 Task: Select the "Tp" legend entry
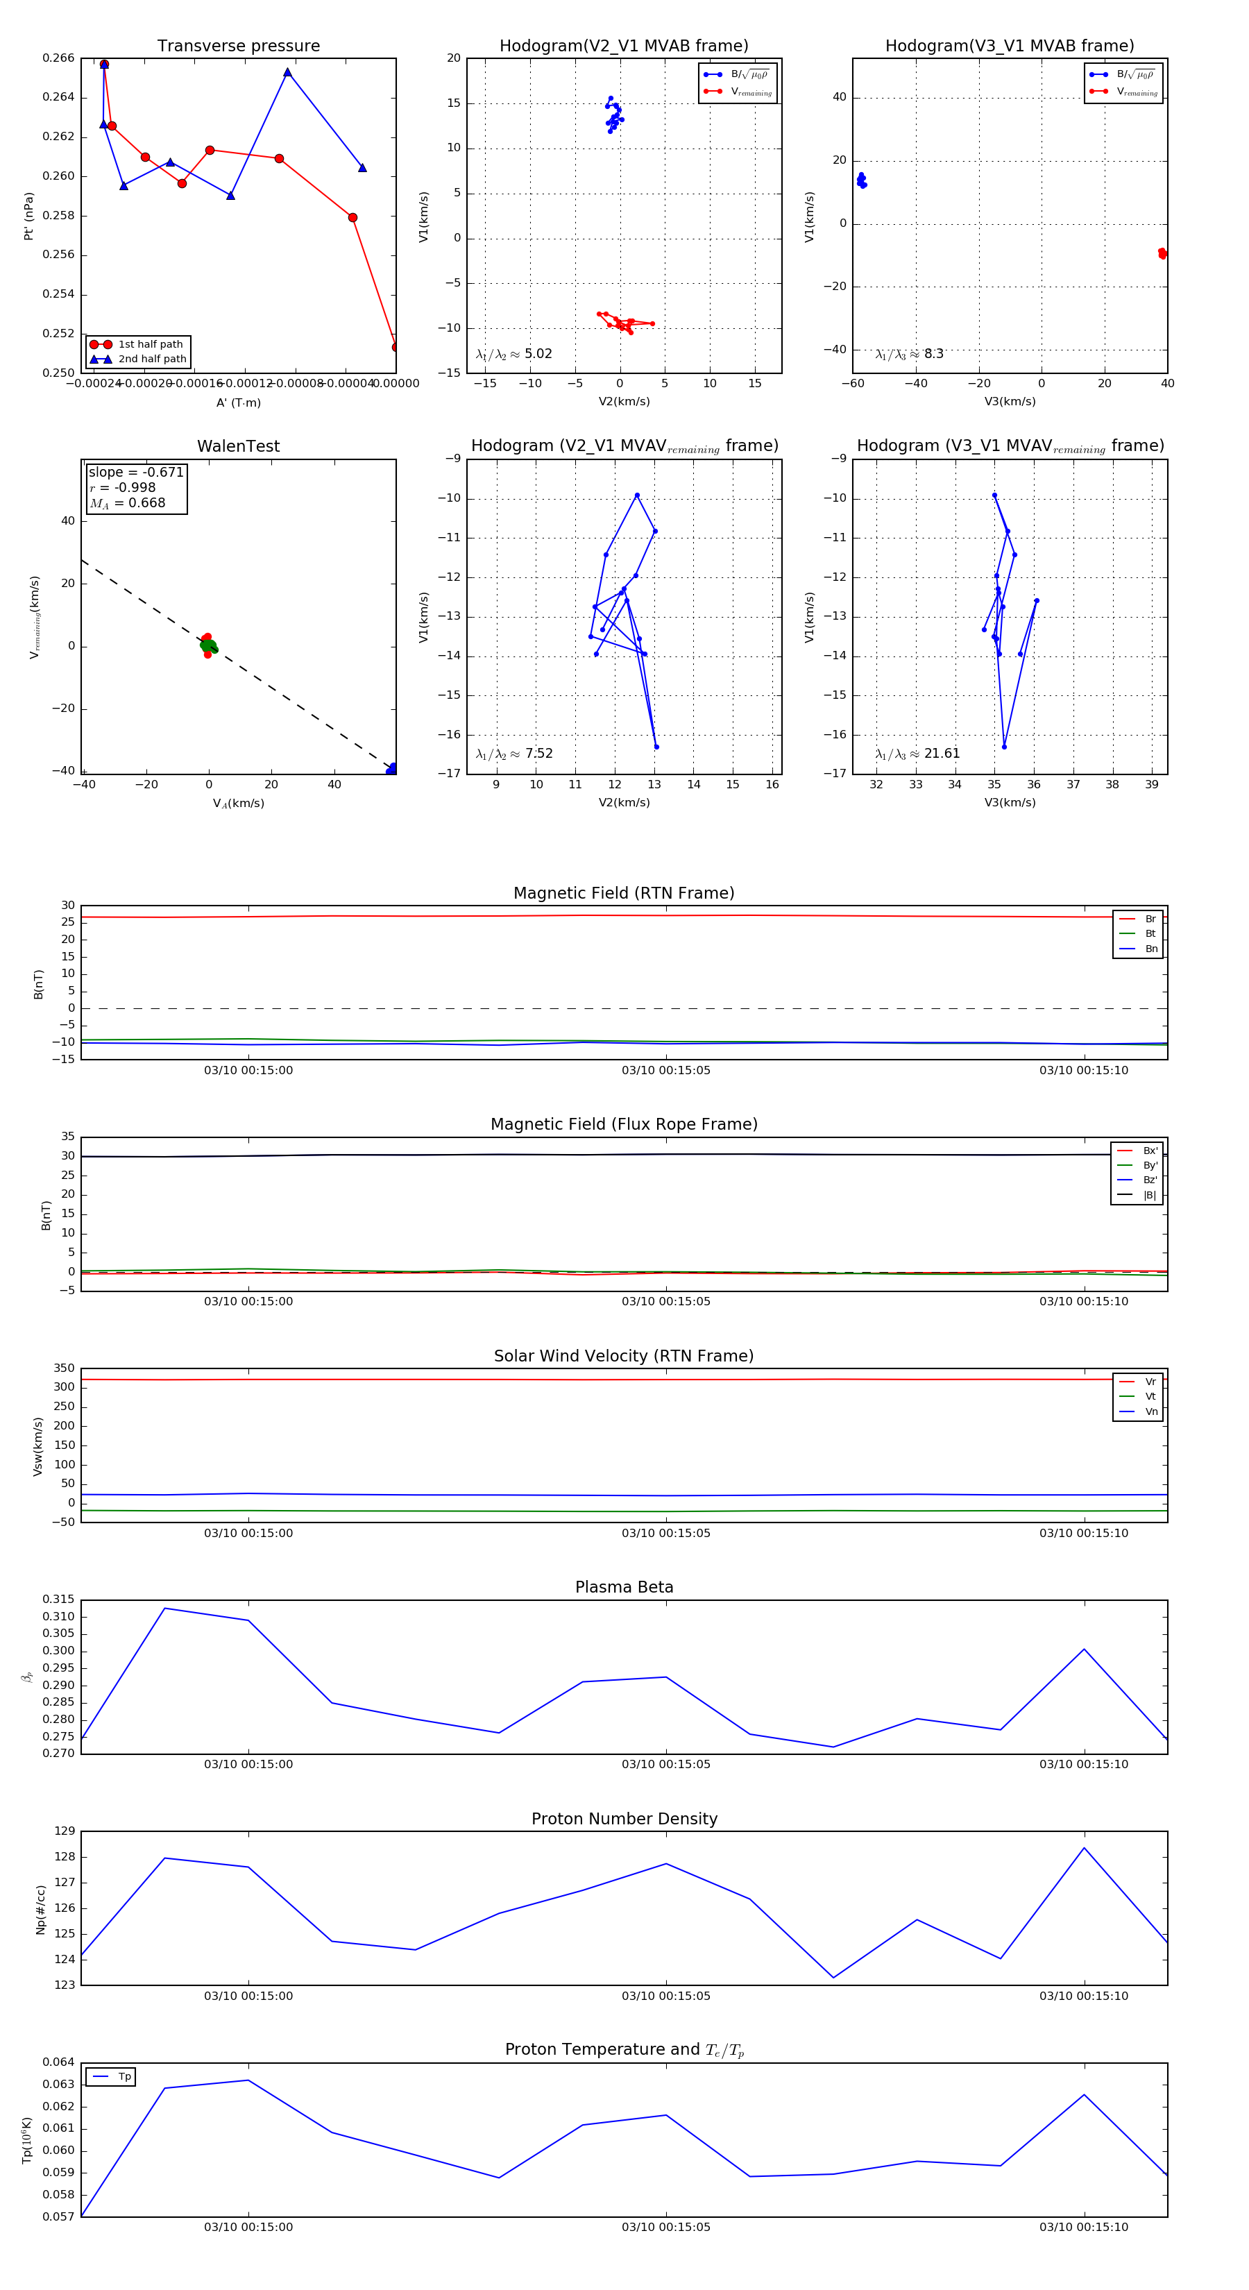(112, 2077)
